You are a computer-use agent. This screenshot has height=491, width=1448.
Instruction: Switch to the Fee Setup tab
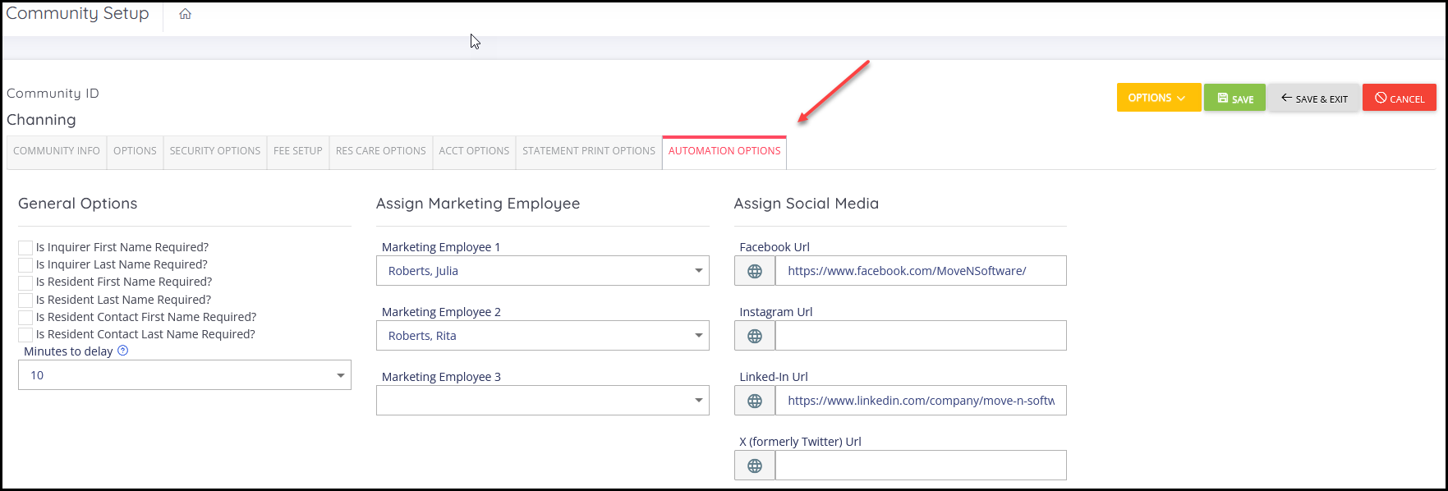[298, 152]
